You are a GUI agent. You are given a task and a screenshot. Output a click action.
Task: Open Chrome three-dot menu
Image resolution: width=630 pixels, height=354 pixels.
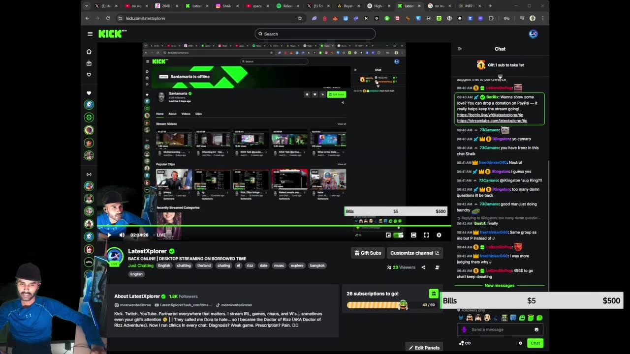(x=543, y=18)
